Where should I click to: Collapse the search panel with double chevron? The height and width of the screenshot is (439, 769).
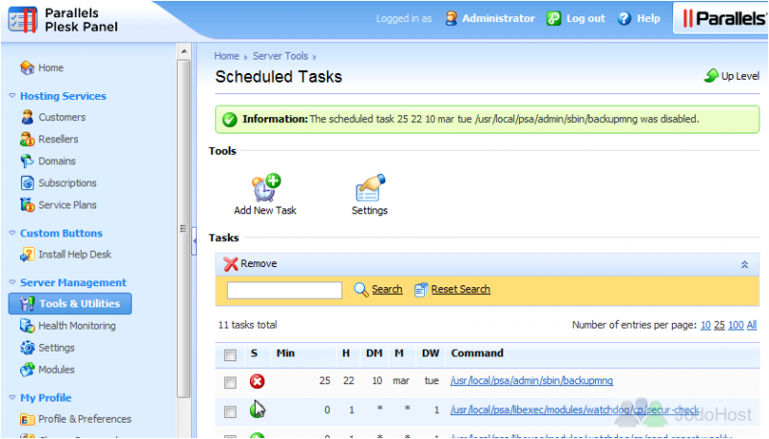pos(744,264)
